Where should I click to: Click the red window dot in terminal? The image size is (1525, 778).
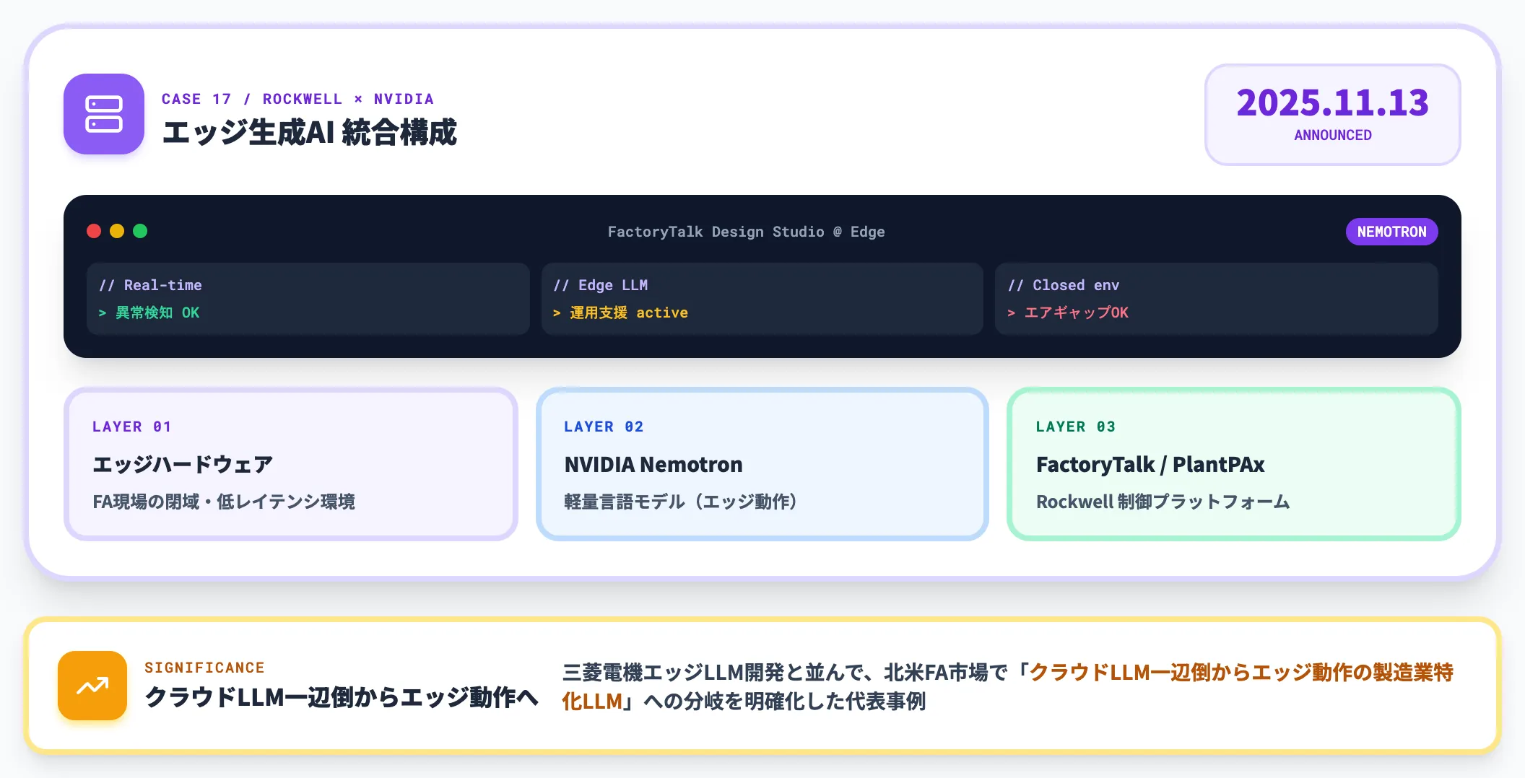(94, 231)
